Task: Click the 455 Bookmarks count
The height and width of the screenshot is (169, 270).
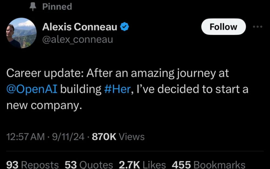Action: pos(208,165)
